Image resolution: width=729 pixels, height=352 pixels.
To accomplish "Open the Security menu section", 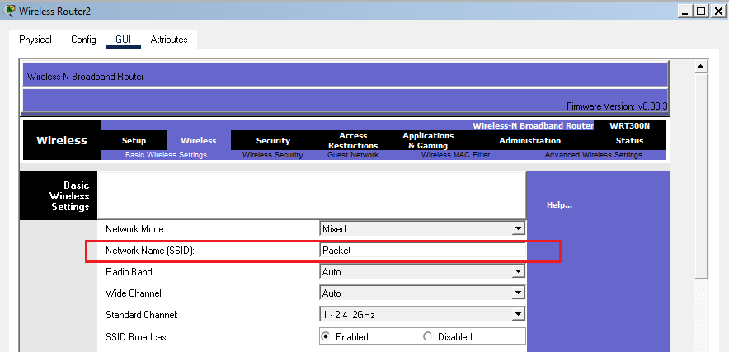I will pos(273,141).
